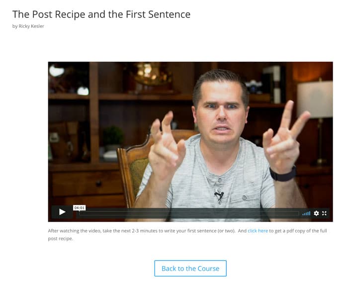The image size is (348, 288).
Task: Set volume to the shortest bar
Action: [x=303, y=215]
